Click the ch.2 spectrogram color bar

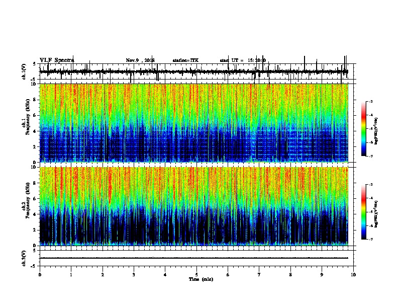[x=363, y=212]
